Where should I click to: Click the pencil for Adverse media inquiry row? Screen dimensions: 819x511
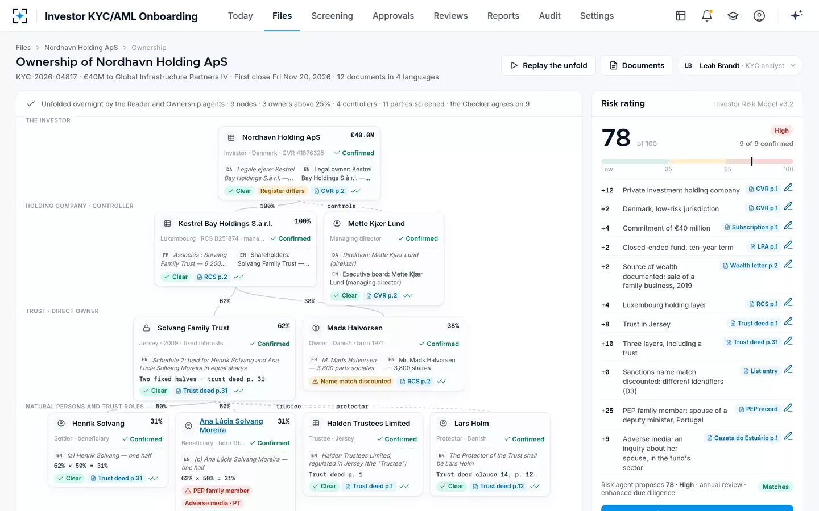pos(788,437)
